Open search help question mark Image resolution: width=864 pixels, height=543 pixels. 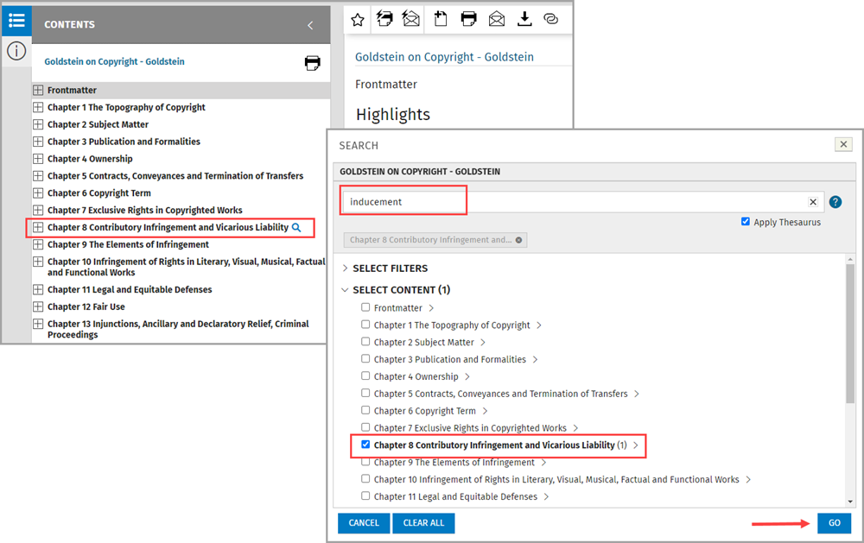[x=835, y=202]
